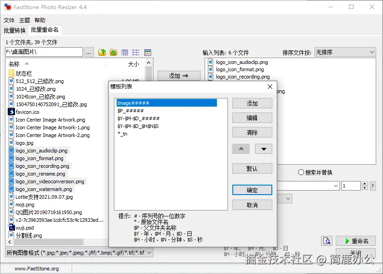Go up one folder level icon
Viewport: 383px width, 274px height.
click(102, 52)
